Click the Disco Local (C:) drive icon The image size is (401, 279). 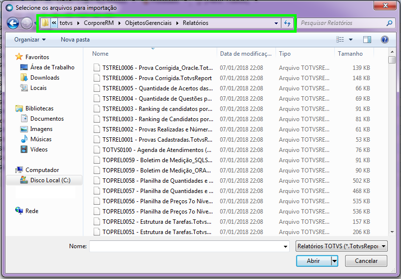coord(24,180)
